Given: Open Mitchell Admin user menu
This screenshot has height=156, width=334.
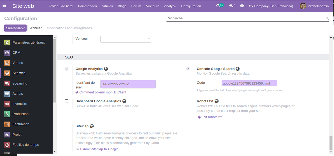Looking at the screenshot, I should pyautogui.click(x=315, y=6).
